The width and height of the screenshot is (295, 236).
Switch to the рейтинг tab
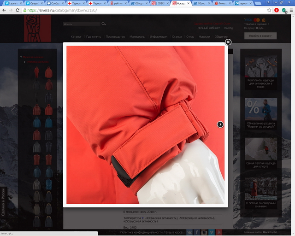point(117,3)
